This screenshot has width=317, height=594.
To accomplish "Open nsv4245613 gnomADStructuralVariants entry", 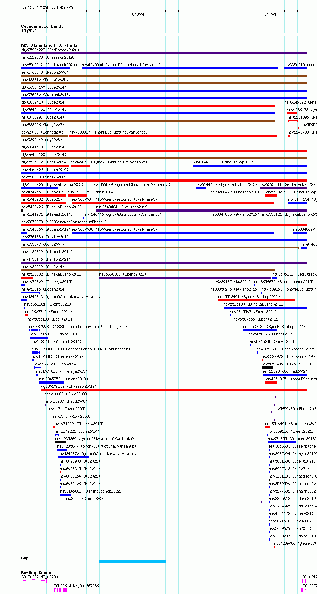I will 61,297.
